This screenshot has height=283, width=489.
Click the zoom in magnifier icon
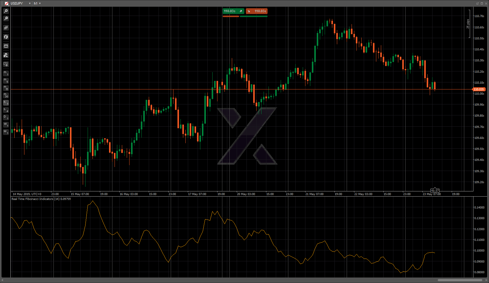(x=6, y=11)
